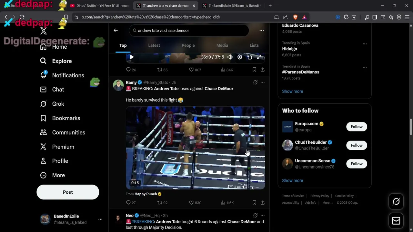This screenshot has width=413, height=232.
Task: Open options for the #ParenseDeManos trend
Action: (x=365, y=67)
